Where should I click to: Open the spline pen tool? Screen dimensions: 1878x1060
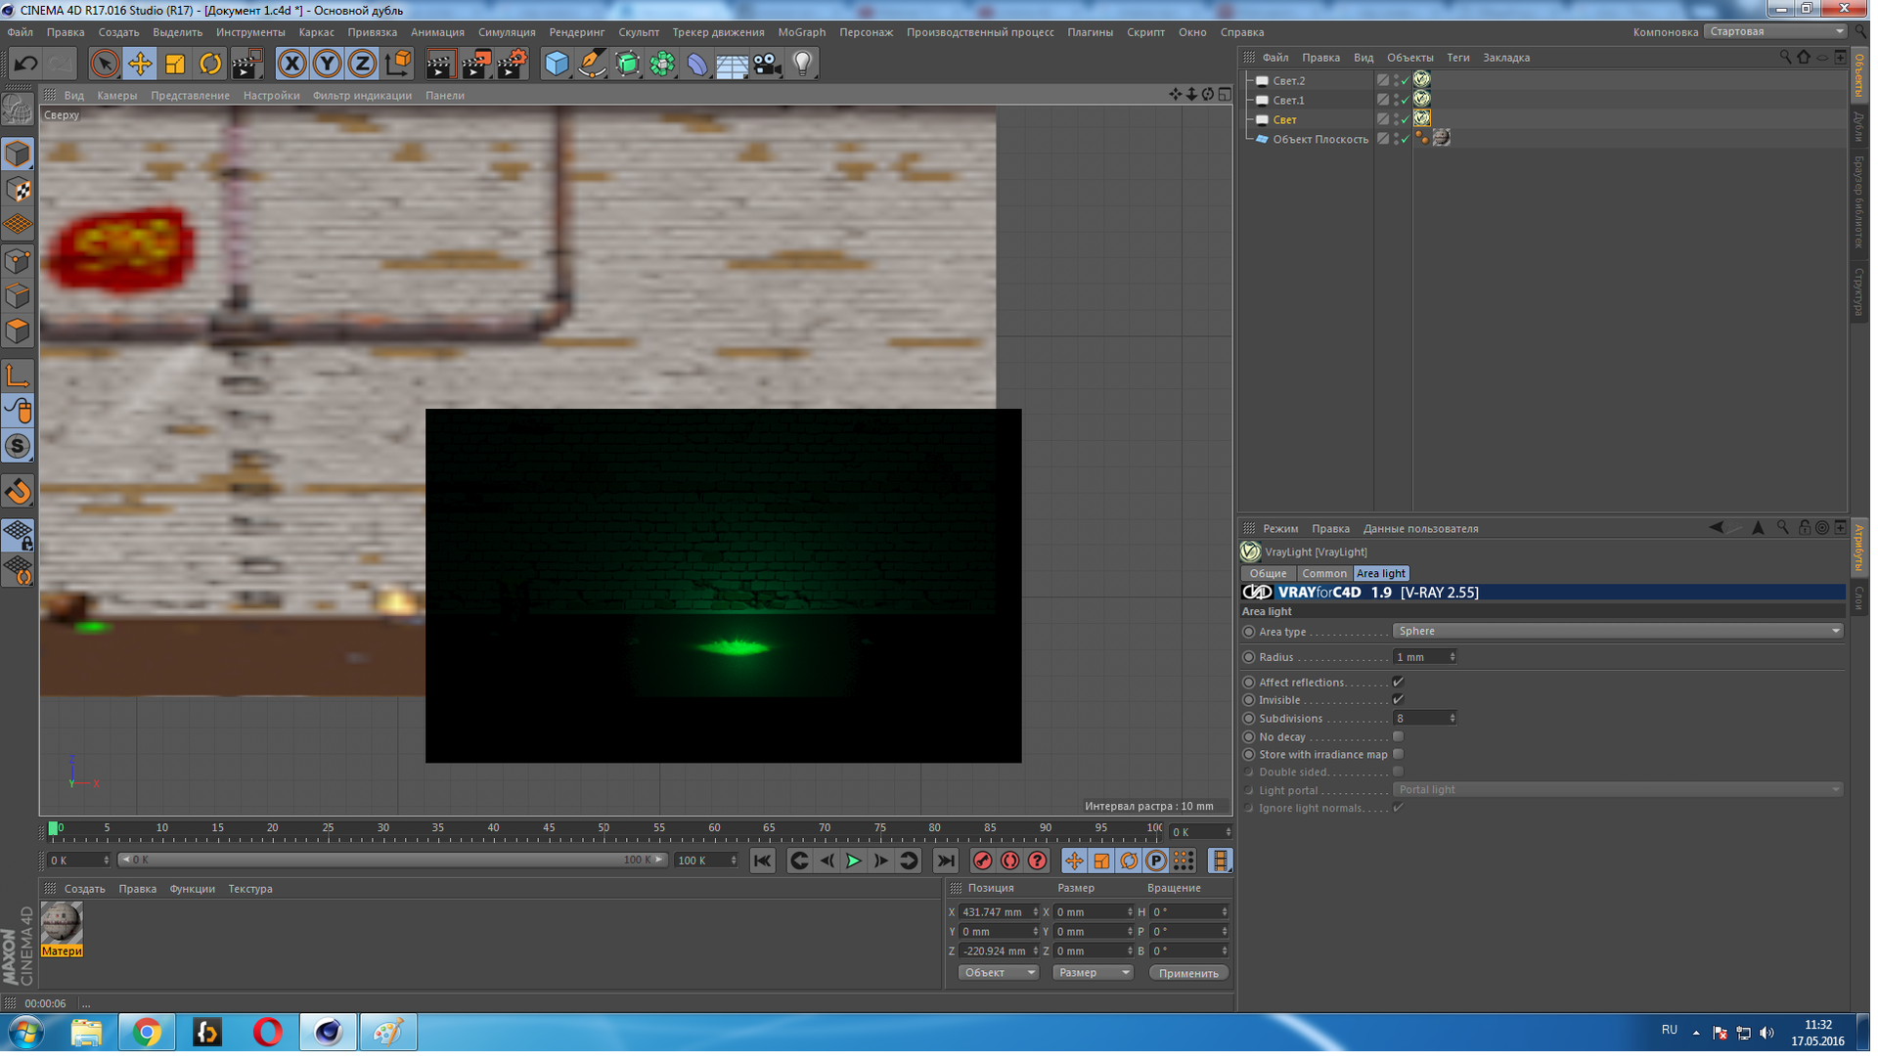click(x=592, y=65)
